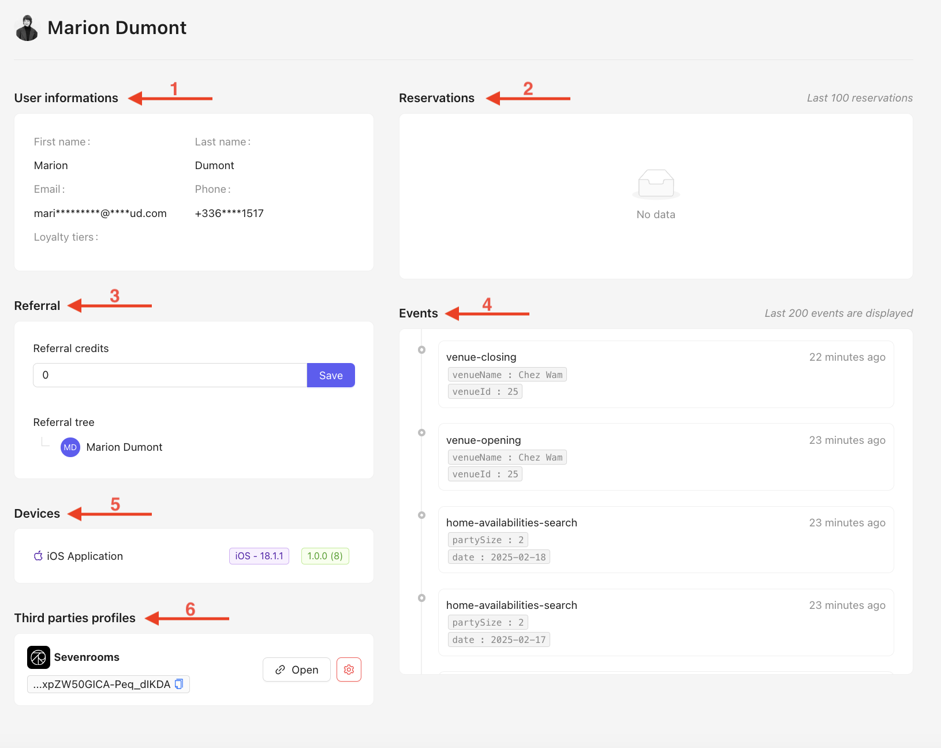Click the date 2025-02-18 event tag
Viewport: 941px width, 748px height.
[x=499, y=557]
